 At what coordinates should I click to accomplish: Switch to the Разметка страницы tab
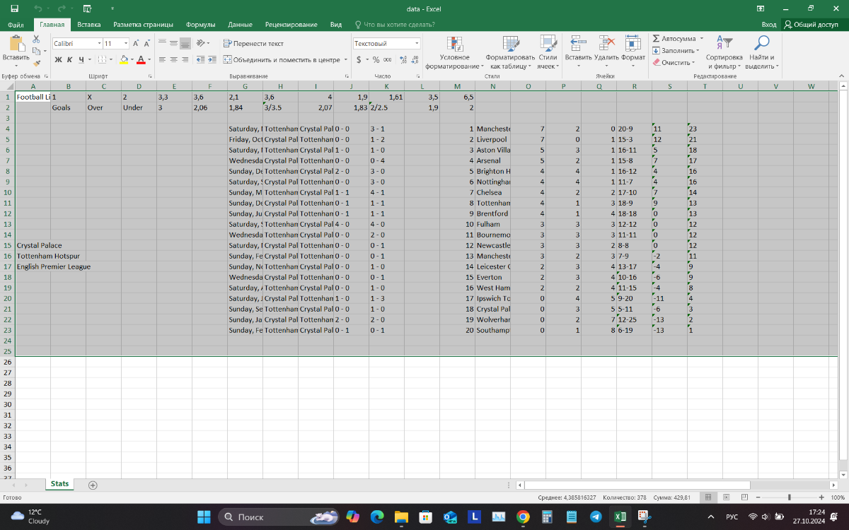(144, 25)
